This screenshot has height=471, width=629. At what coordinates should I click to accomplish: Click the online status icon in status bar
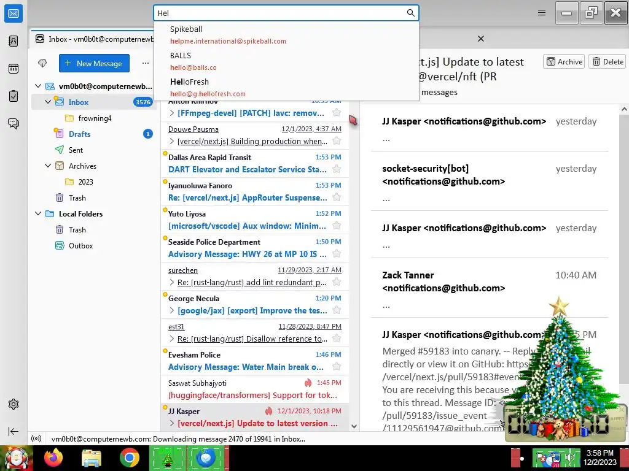tap(36, 438)
